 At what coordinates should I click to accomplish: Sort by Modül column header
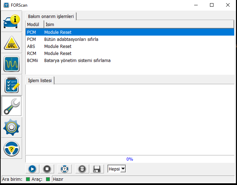(35, 24)
